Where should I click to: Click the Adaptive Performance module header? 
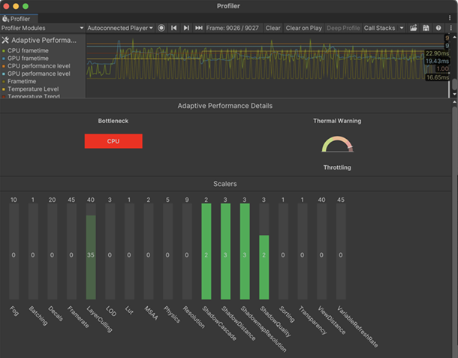[x=41, y=40]
